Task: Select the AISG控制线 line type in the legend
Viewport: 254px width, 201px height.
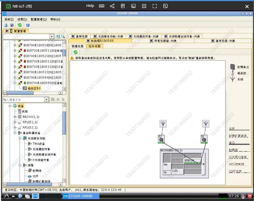Action: click(x=238, y=164)
